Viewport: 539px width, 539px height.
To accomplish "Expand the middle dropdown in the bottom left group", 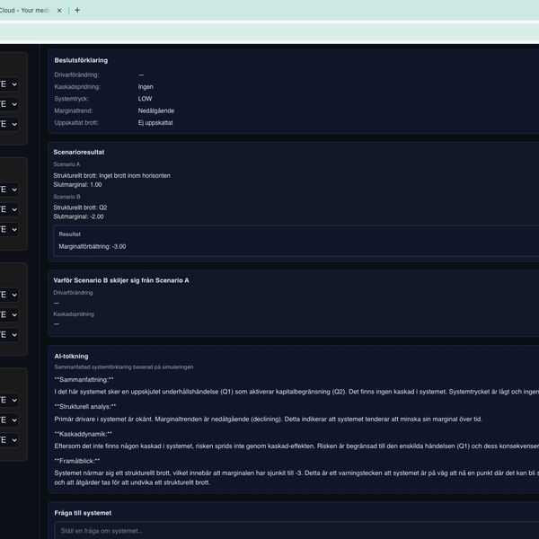I will (x=8, y=420).
